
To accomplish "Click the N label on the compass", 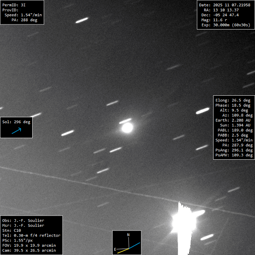I will click(128, 235).
